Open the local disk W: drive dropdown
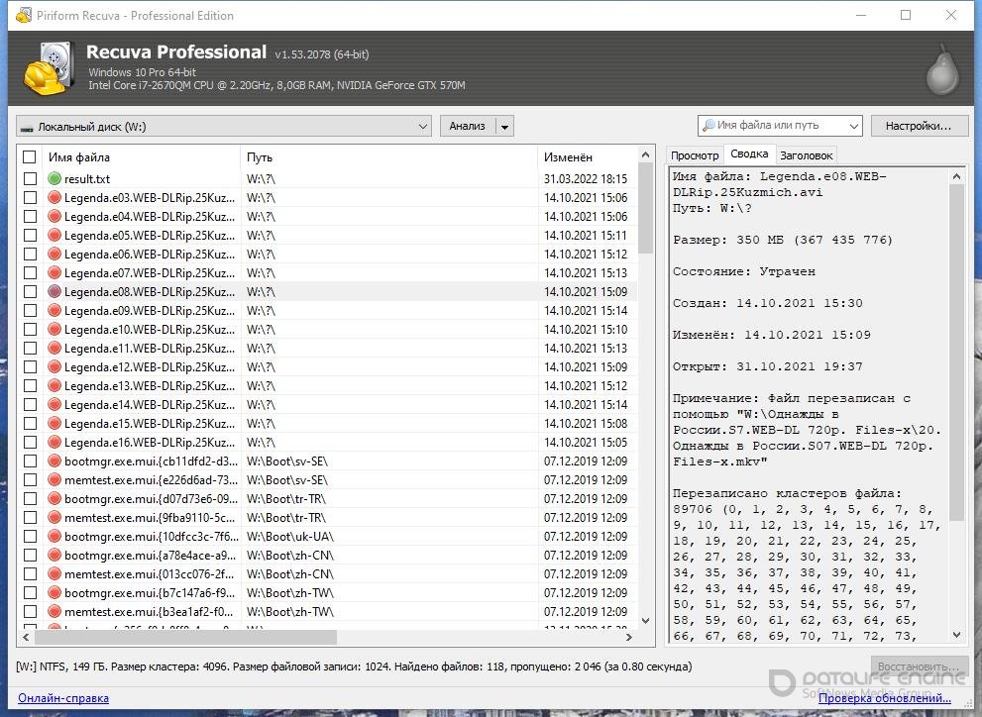Viewport: 982px width, 717px height. tap(422, 127)
